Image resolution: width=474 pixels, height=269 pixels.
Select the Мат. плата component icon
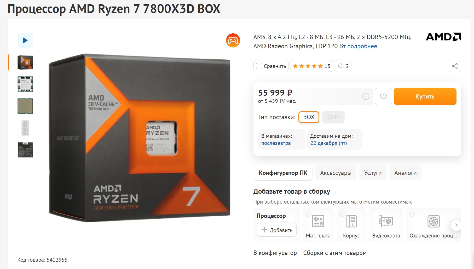(x=318, y=222)
